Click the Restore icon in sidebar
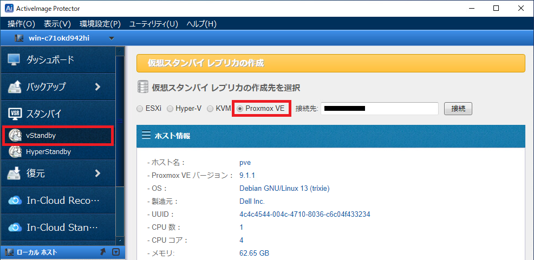 click(14, 174)
